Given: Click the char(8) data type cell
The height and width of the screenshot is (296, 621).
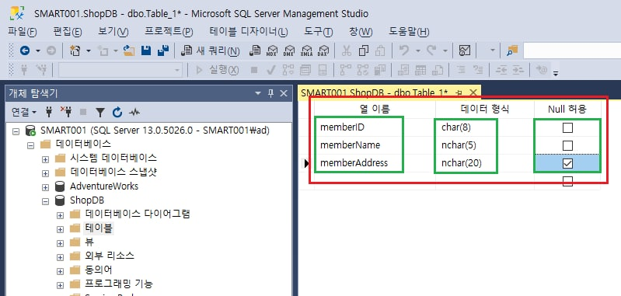Looking at the screenshot, I should pyautogui.click(x=485, y=127).
